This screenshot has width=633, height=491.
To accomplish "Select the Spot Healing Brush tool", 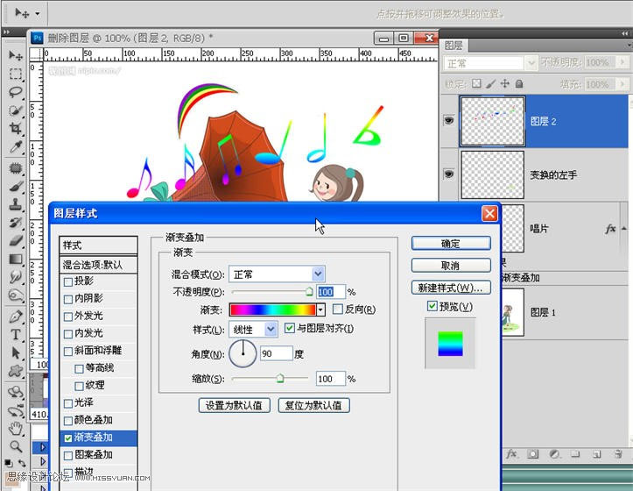I will click(16, 167).
